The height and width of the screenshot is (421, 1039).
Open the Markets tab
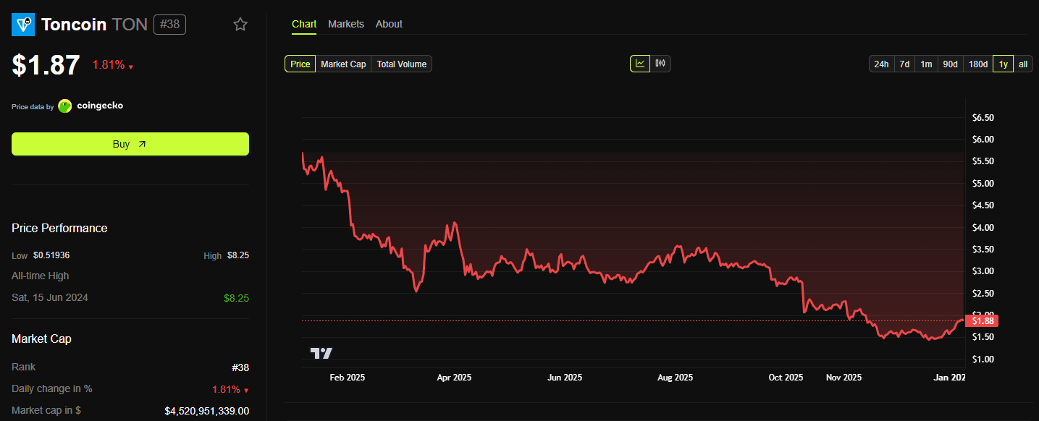(346, 24)
